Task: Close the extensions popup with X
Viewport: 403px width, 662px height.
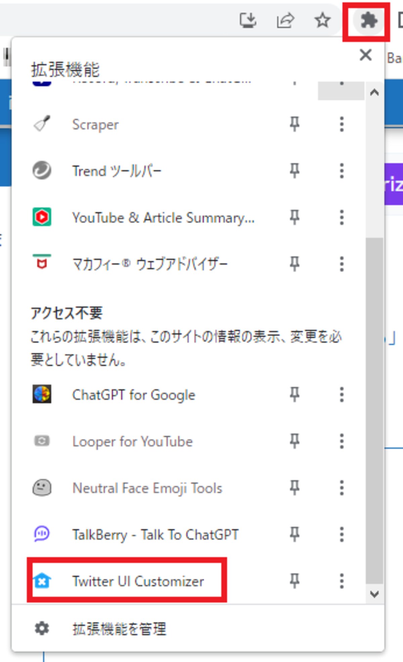Action: (365, 55)
